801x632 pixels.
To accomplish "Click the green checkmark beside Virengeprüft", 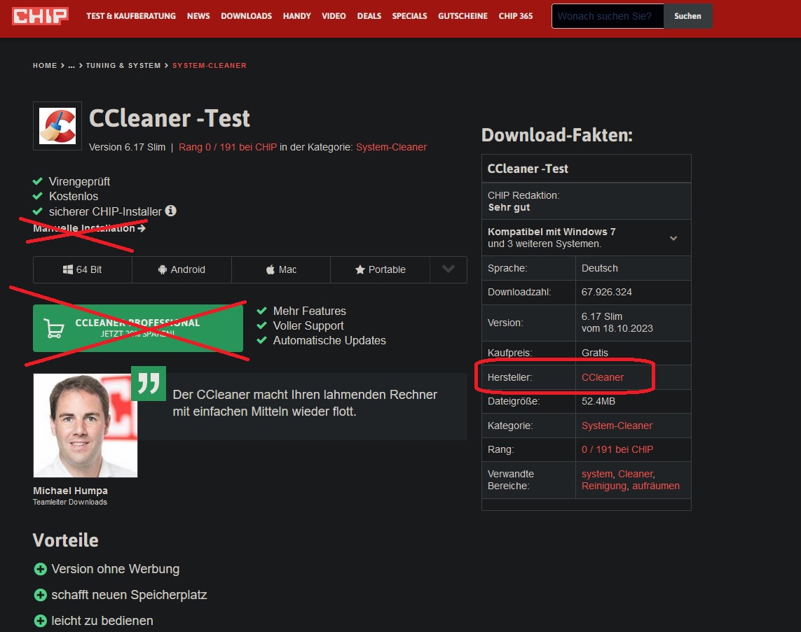I will [x=37, y=181].
